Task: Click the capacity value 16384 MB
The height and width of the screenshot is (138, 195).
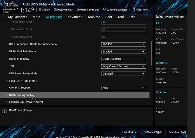Action: point(161,83)
